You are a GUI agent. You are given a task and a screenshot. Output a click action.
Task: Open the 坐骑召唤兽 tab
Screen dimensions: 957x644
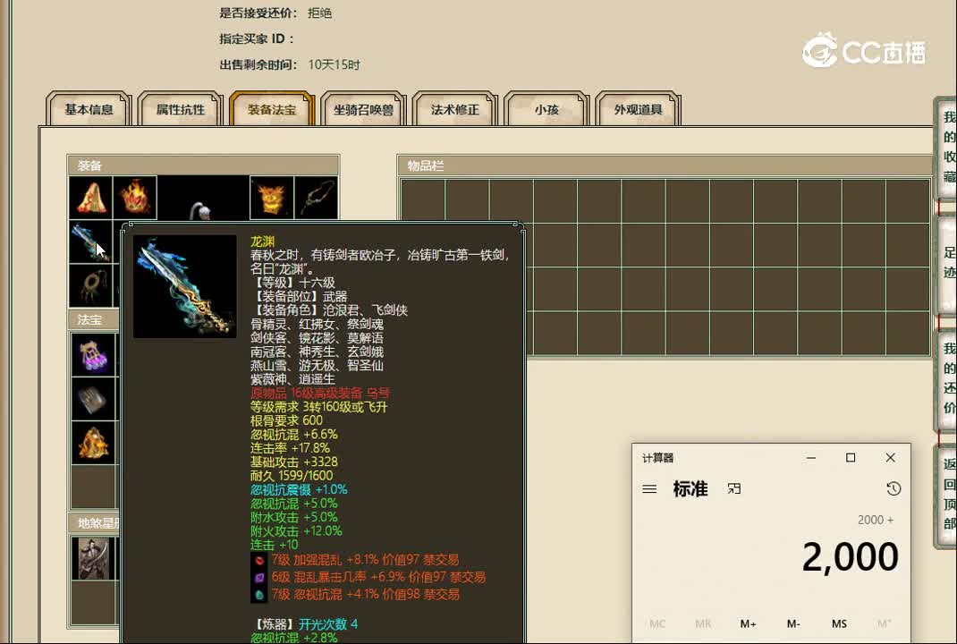[364, 109]
